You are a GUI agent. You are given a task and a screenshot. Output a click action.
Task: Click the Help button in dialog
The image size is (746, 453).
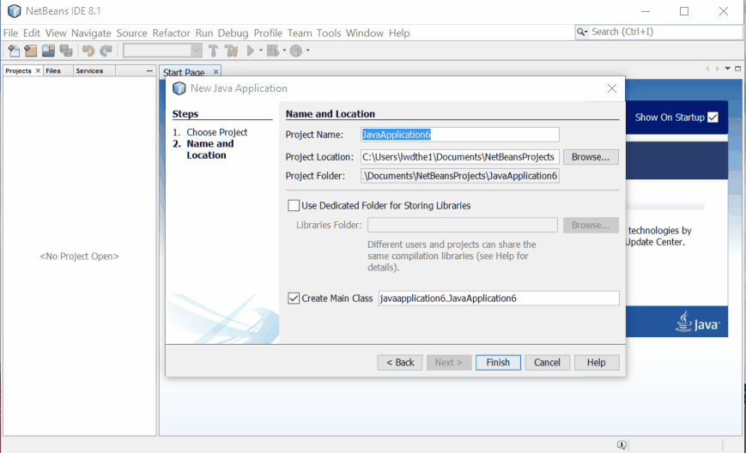pos(596,362)
